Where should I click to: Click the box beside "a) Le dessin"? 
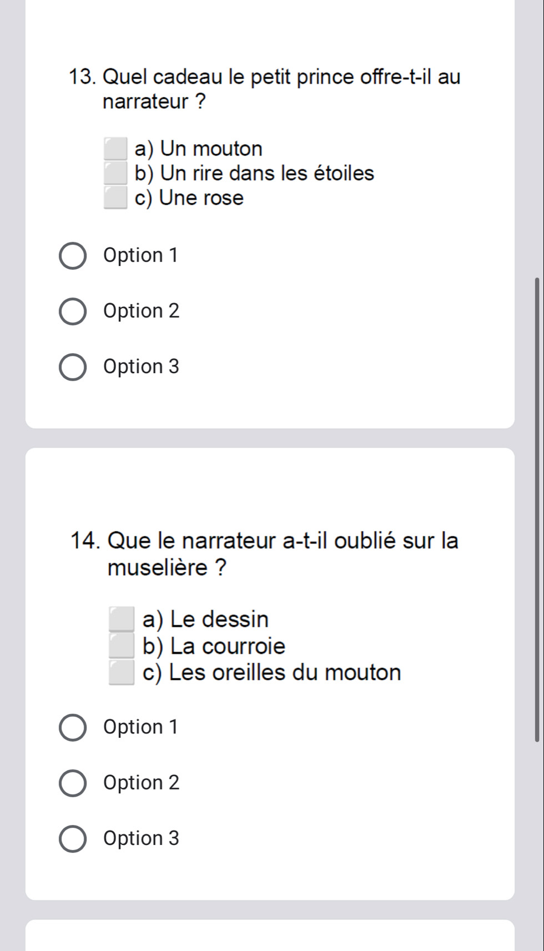point(122,620)
